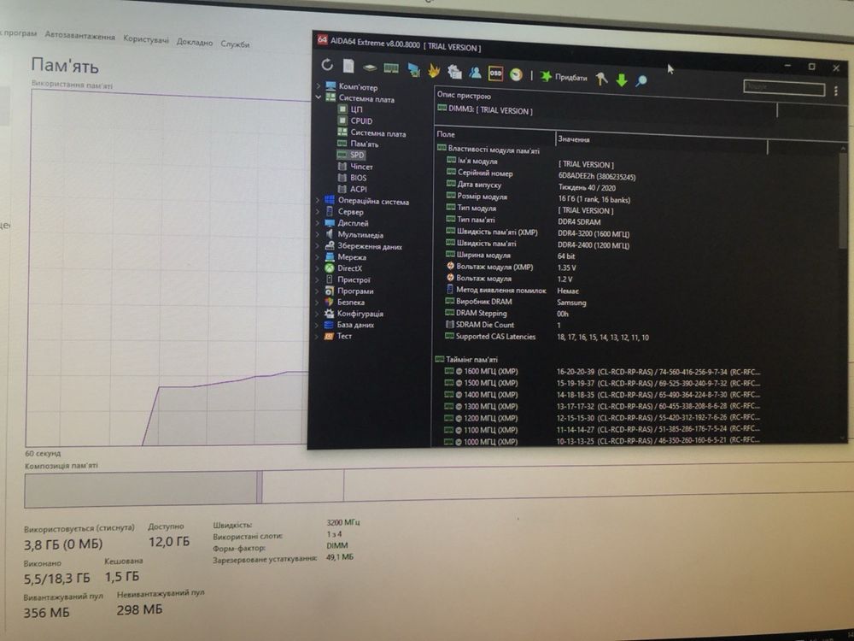Open Task Manager Користувачі tab
This screenshot has width=854, height=641.
tap(146, 39)
